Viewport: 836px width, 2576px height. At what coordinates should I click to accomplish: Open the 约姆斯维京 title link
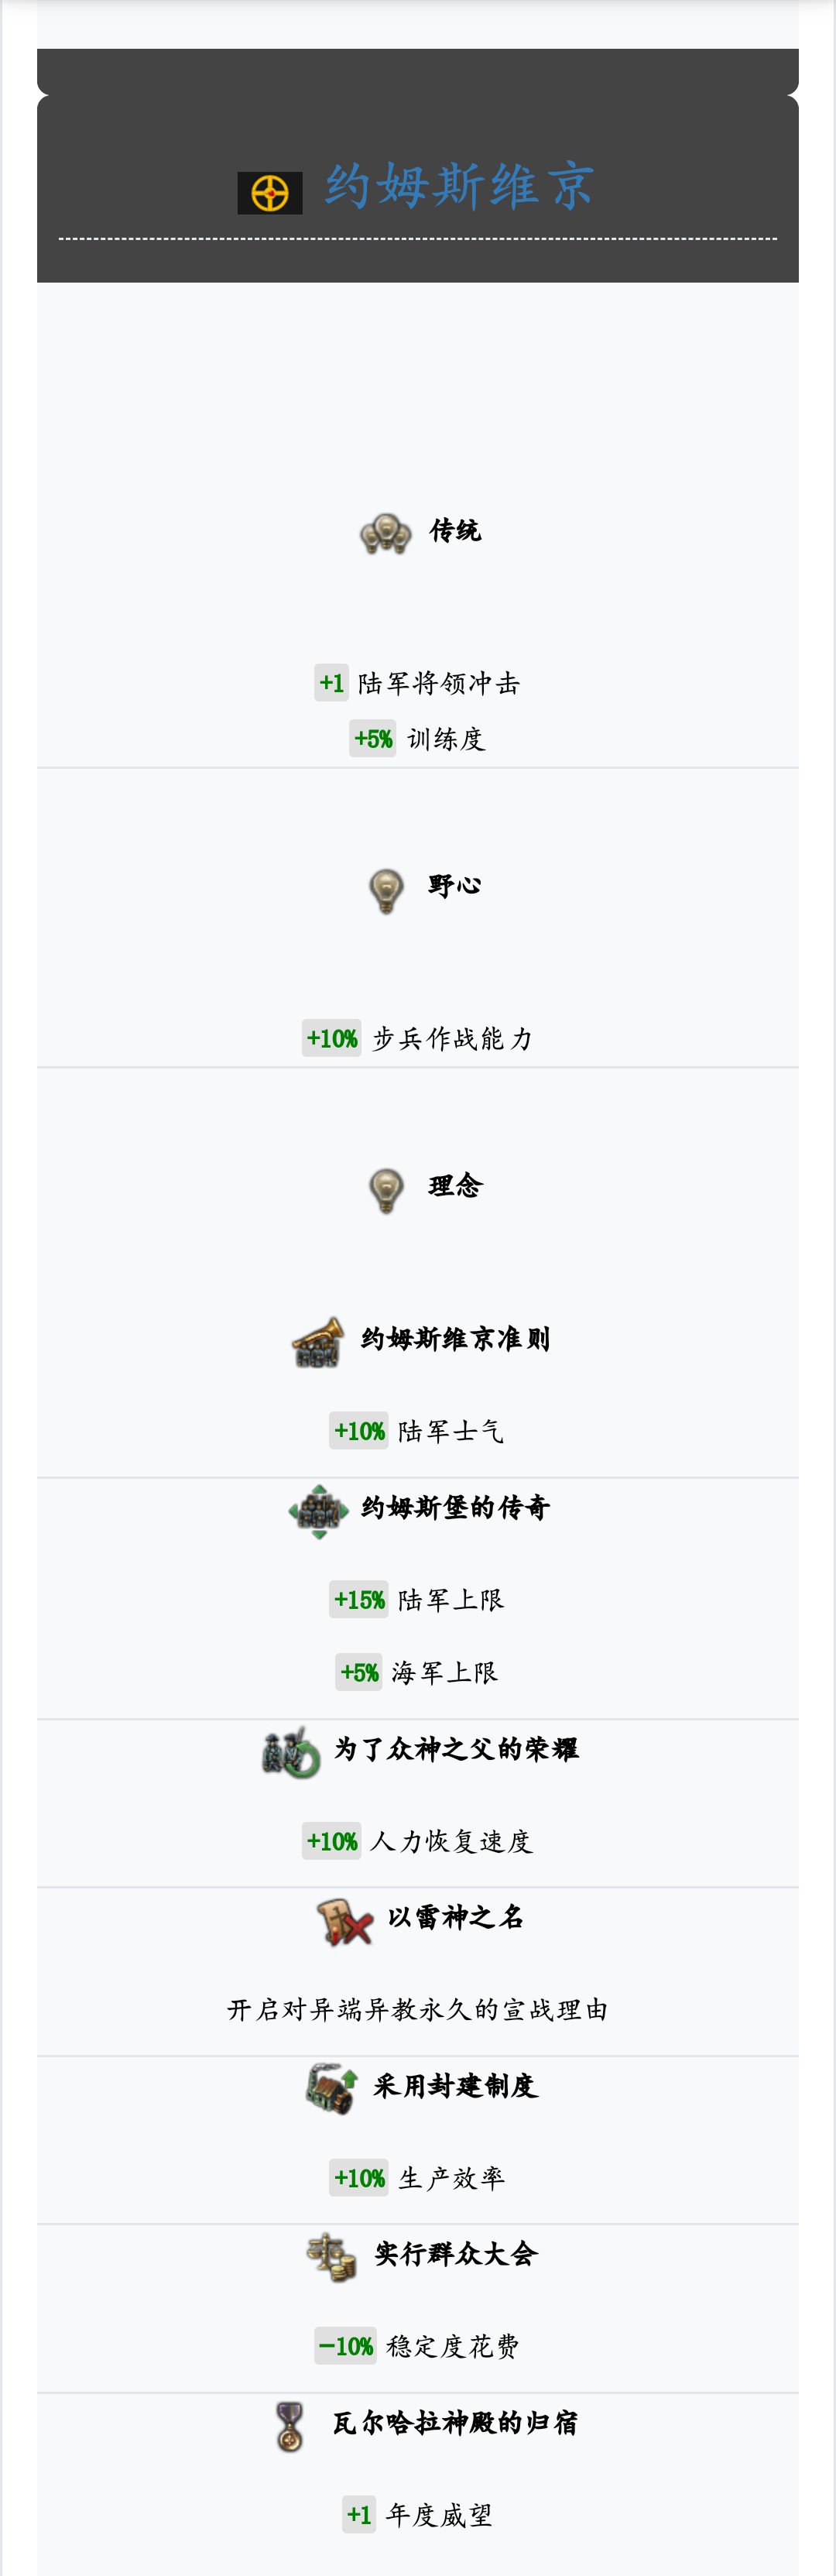(460, 186)
